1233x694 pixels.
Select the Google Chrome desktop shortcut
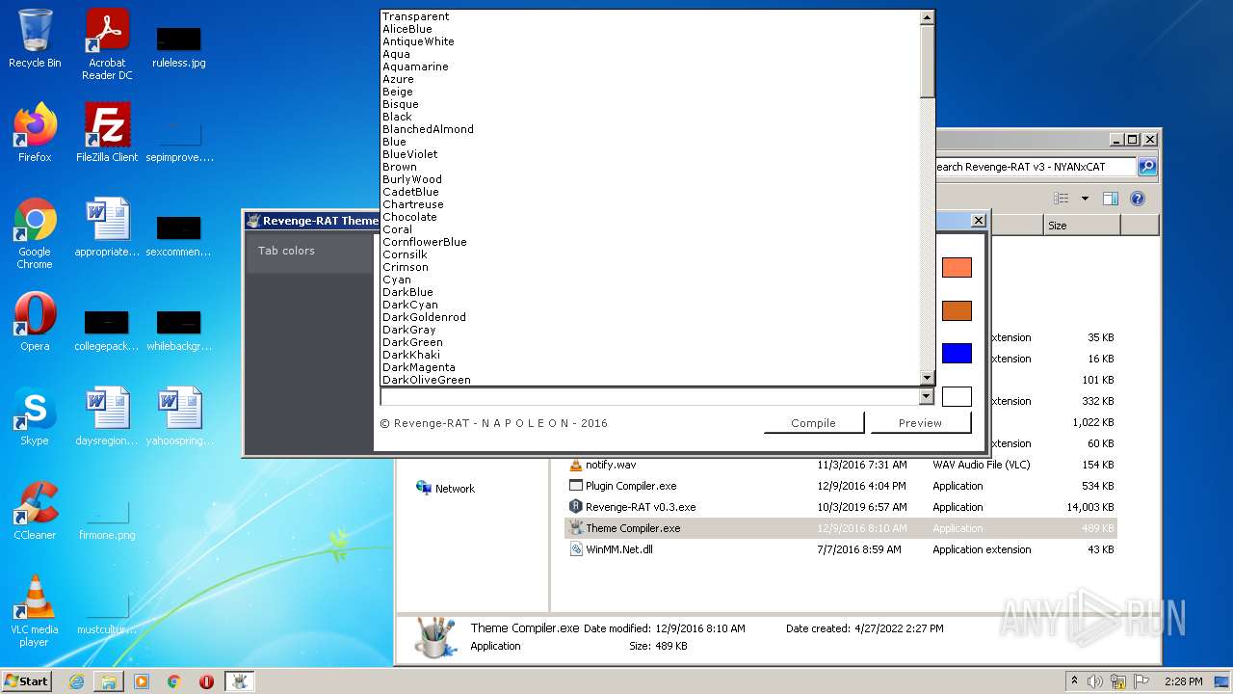pyautogui.click(x=35, y=233)
